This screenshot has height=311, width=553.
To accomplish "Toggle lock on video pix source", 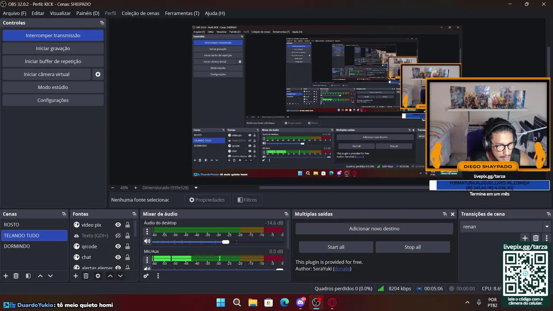I will tap(127, 225).
